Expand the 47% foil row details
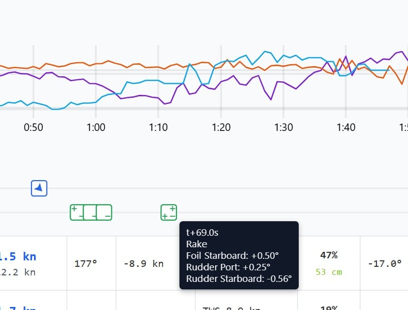This screenshot has height=310, width=408. (x=328, y=255)
